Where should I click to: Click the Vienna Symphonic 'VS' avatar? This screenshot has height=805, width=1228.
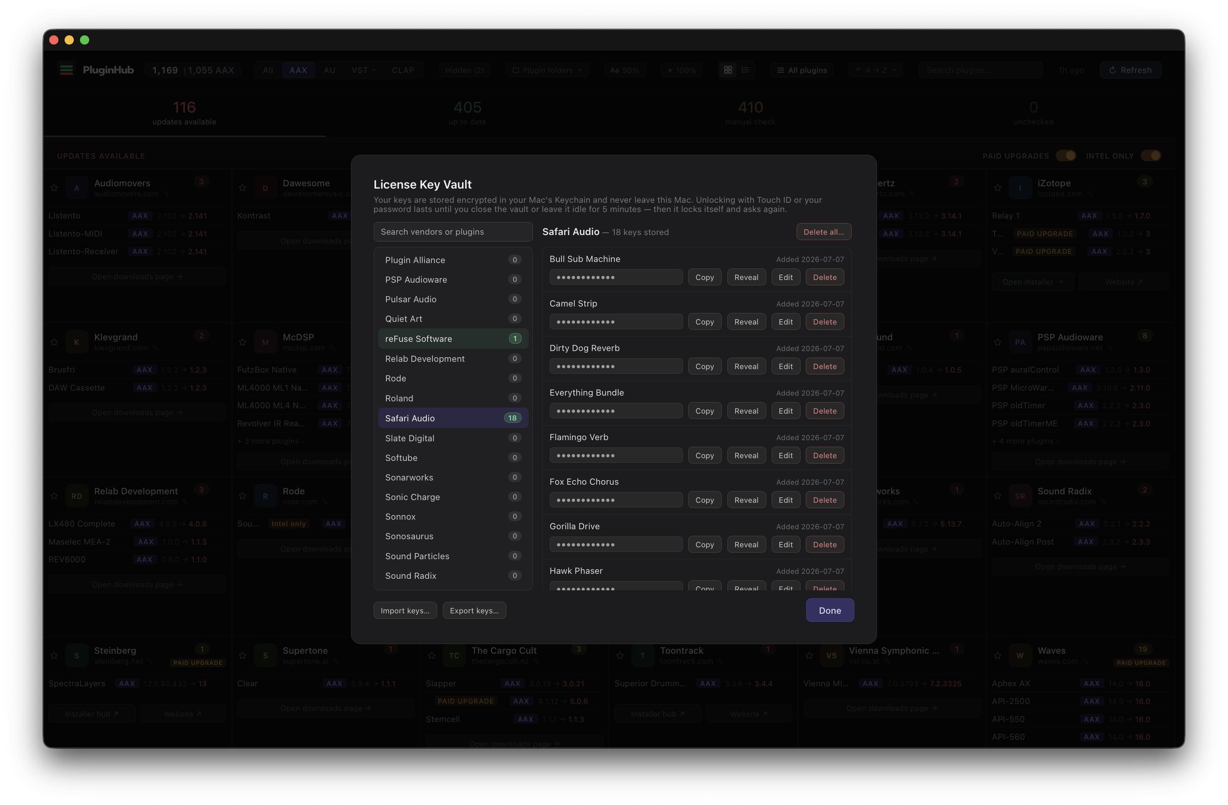pyautogui.click(x=831, y=656)
